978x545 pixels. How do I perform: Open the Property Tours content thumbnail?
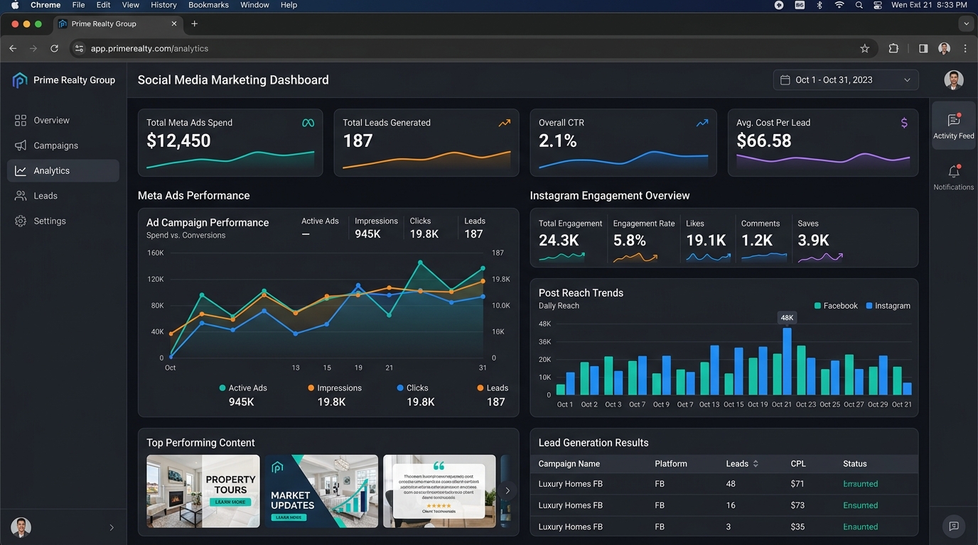(203, 491)
